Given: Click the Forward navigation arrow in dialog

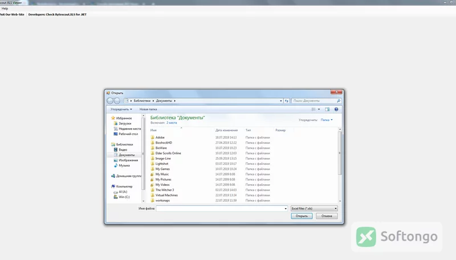Looking at the screenshot, I should (x=117, y=100).
